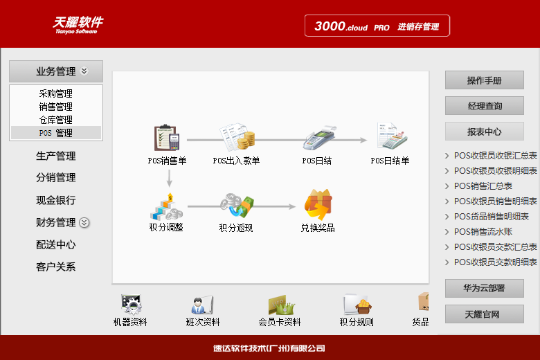Select POS 管理 in the submenu
The image size is (540, 360).
point(56,133)
